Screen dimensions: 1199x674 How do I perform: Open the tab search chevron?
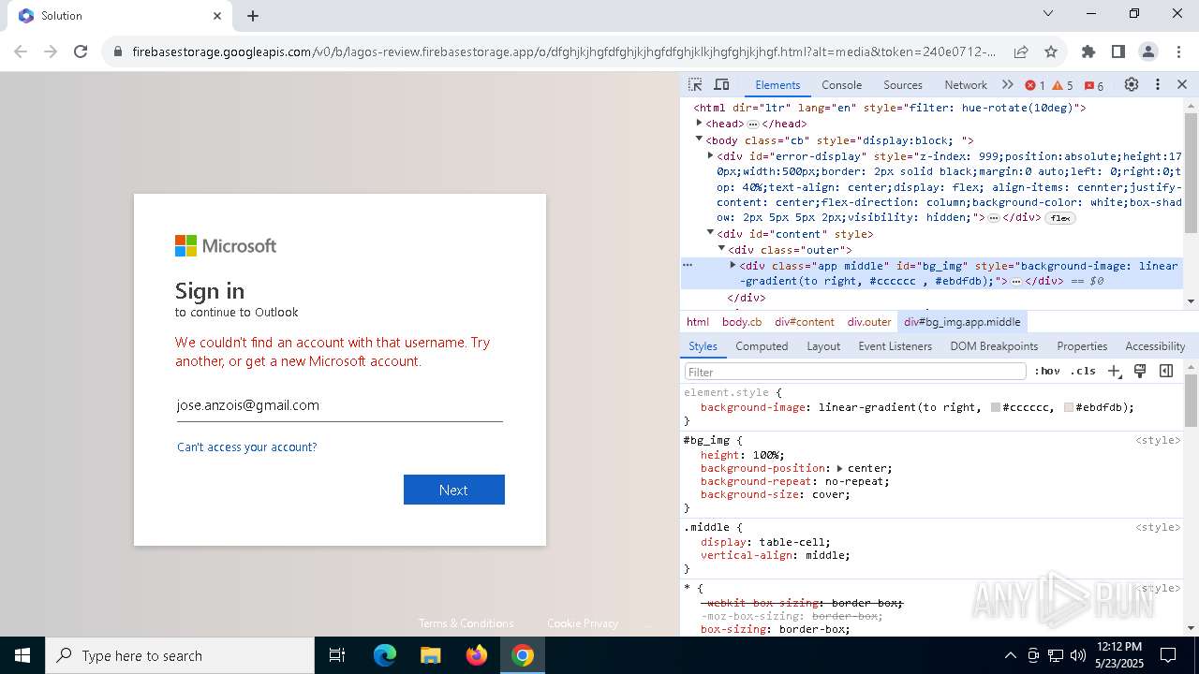tap(1048, 13)
